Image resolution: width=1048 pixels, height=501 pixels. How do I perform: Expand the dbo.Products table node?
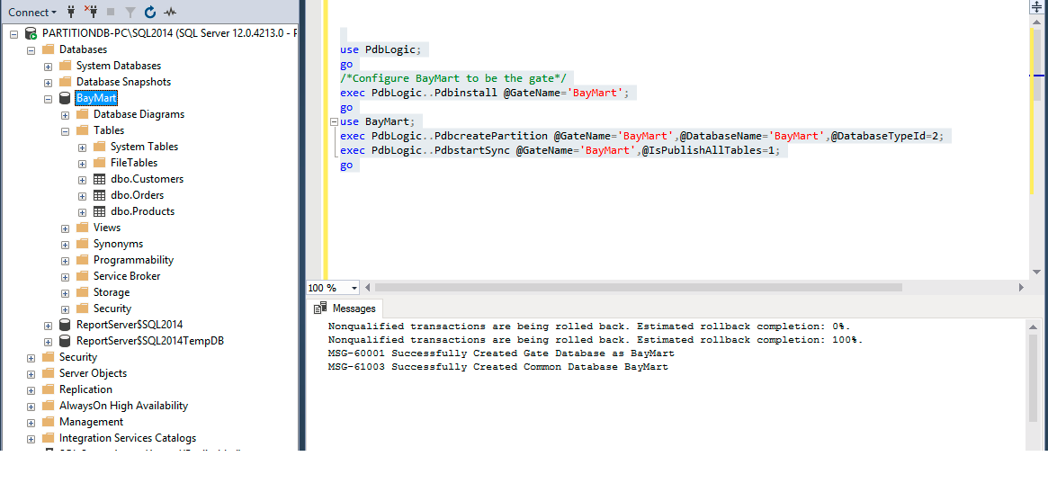[82, 211]
